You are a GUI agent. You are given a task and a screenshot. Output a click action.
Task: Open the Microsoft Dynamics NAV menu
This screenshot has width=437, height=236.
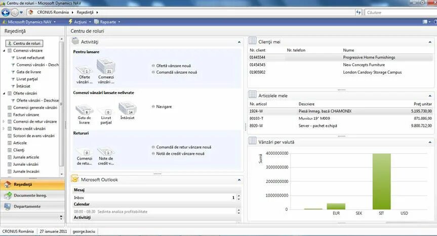tap(29, 22)
